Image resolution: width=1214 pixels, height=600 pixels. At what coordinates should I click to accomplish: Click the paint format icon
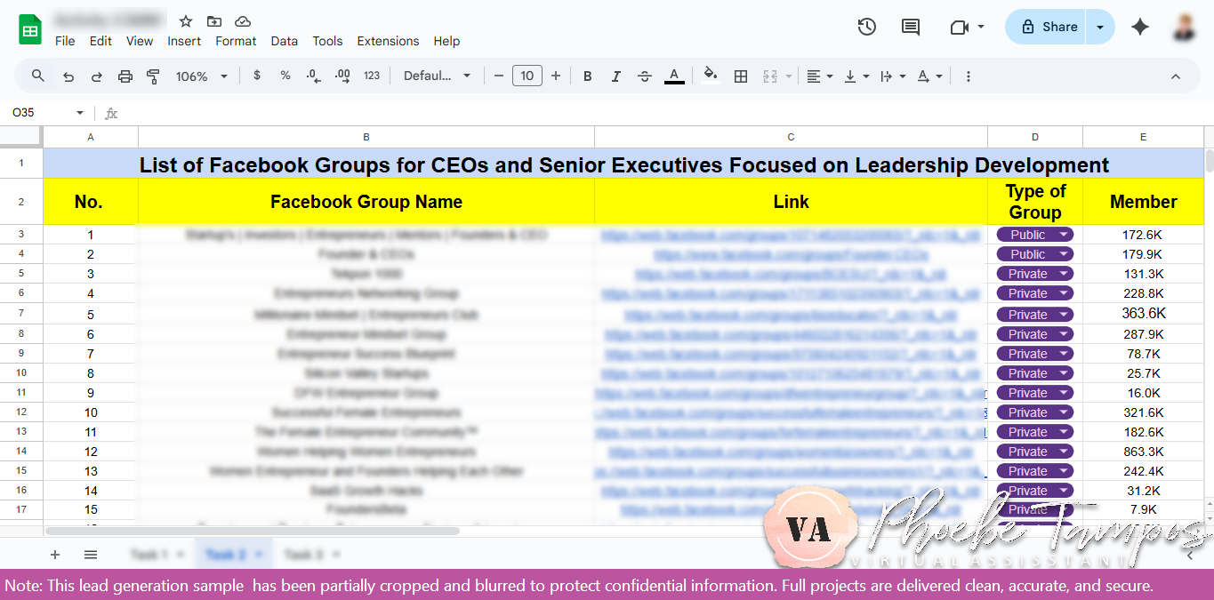[x=153, y=76]
